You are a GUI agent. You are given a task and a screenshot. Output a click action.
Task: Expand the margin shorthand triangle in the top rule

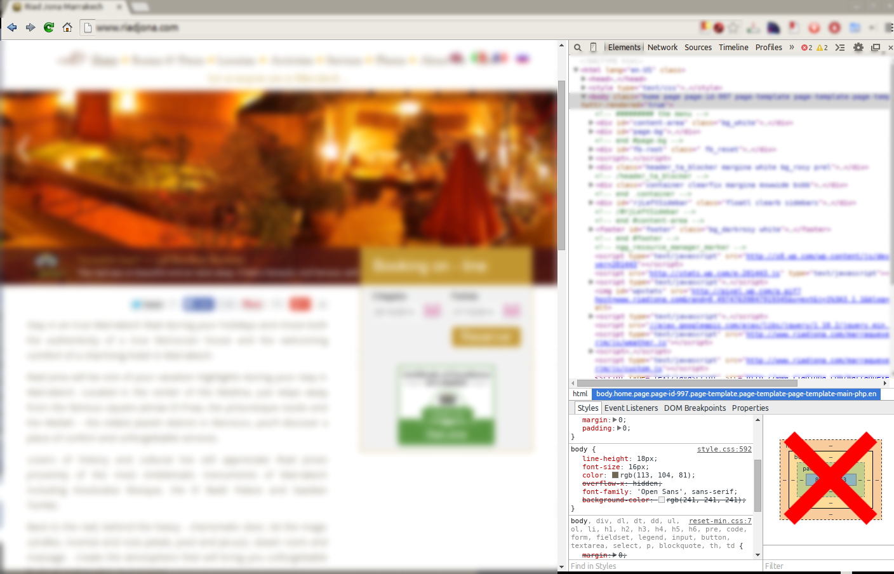coord(615,420)
